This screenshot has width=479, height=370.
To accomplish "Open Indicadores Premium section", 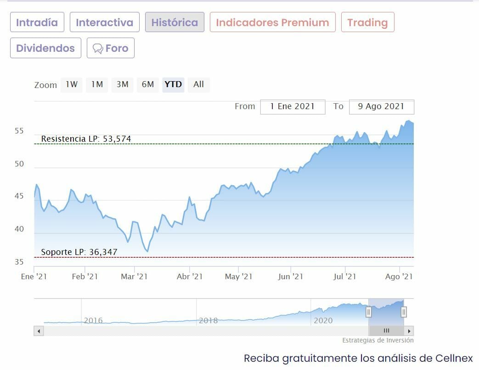I will (272, 22).
